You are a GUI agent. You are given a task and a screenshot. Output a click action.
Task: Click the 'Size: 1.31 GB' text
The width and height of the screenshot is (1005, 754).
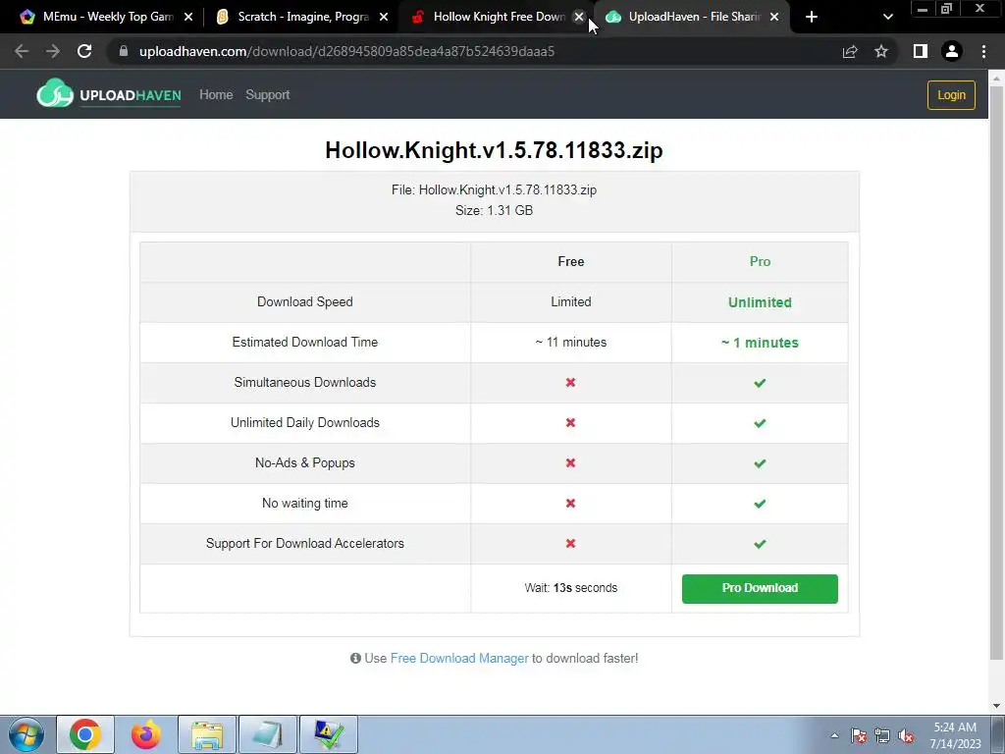tap(495, 210)
